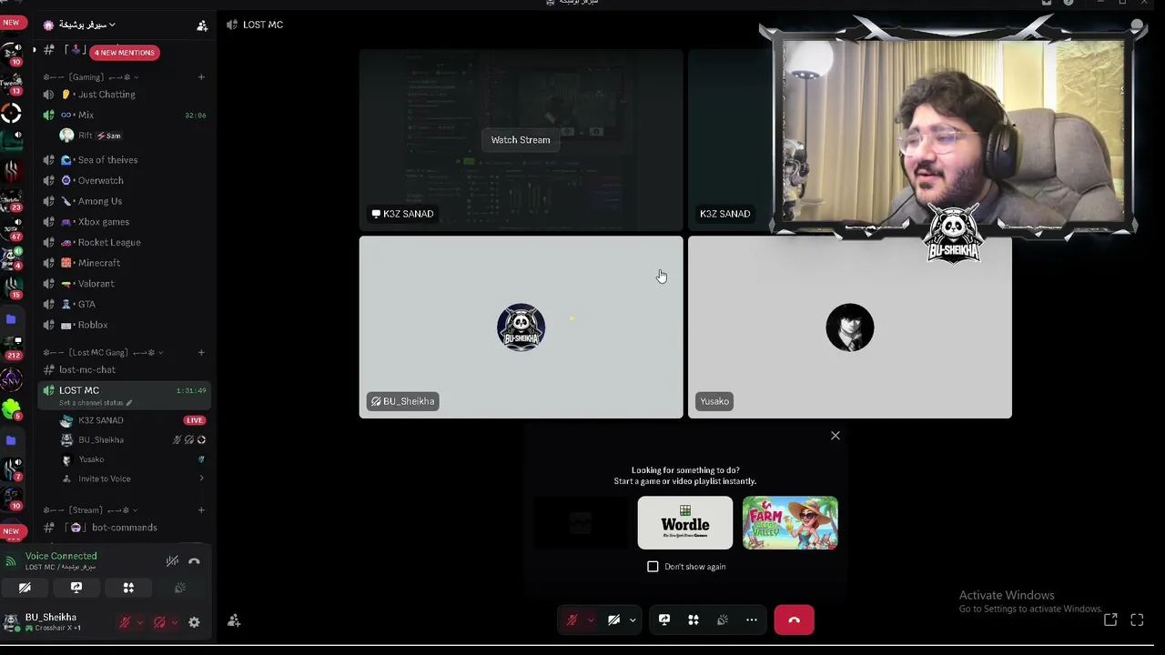The image size is (1165, 655).
Task: Join the Mix voice channel
Action: 124,116
